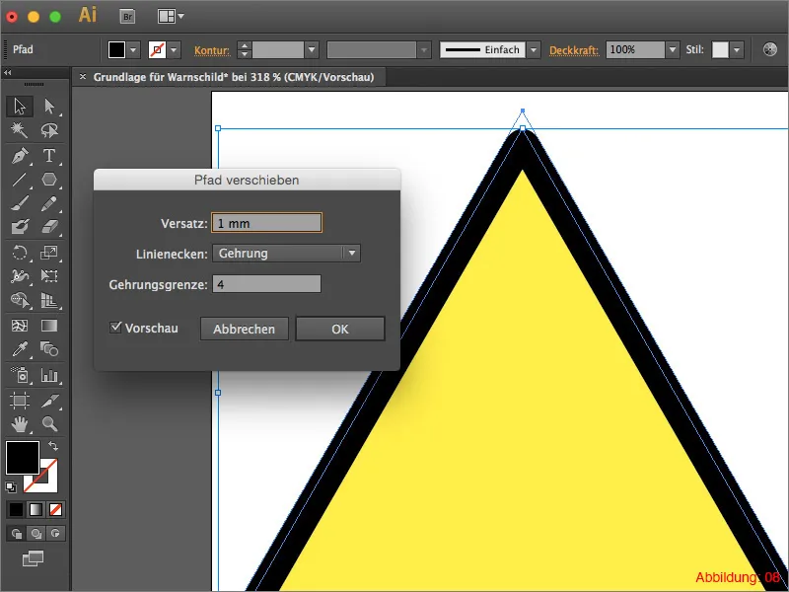Select the Free Transform tool
This screenshot has height=592, width=789.
click(48, 276)
